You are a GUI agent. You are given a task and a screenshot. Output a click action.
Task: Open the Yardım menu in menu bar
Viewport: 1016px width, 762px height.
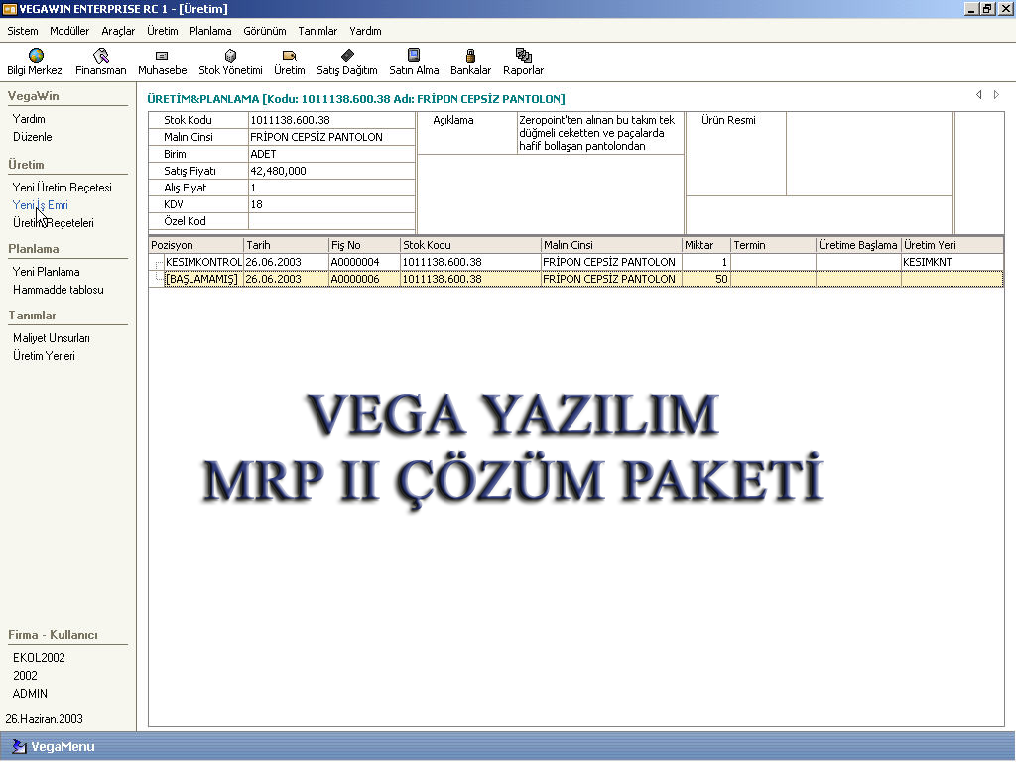(x=365, y=31)
